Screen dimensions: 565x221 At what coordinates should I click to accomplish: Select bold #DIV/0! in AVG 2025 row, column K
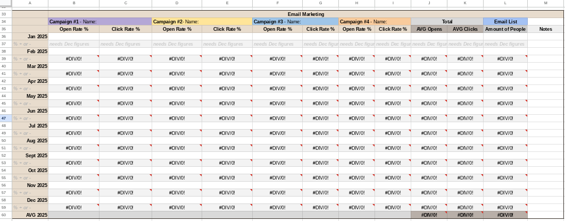coord(466,215)
